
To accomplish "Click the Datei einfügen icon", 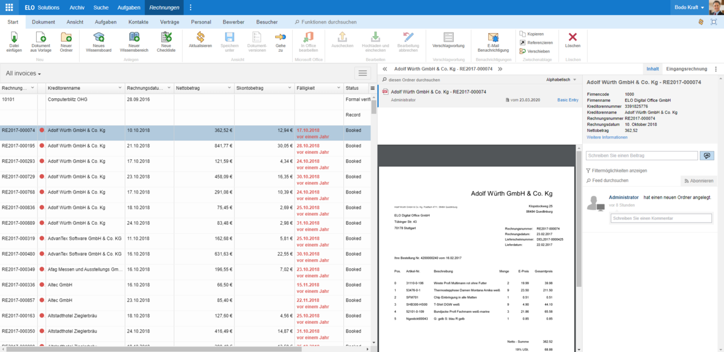I will (14, 37).
